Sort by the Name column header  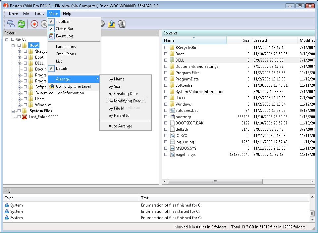[x=194, y=40]
